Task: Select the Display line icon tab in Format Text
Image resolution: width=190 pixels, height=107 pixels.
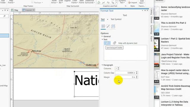Action: click(x=108, y=26)
